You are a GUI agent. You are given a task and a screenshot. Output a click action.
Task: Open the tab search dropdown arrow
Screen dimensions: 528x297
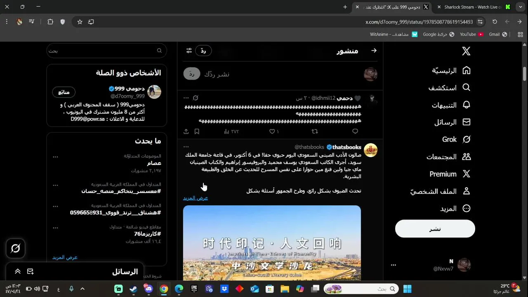520,7
